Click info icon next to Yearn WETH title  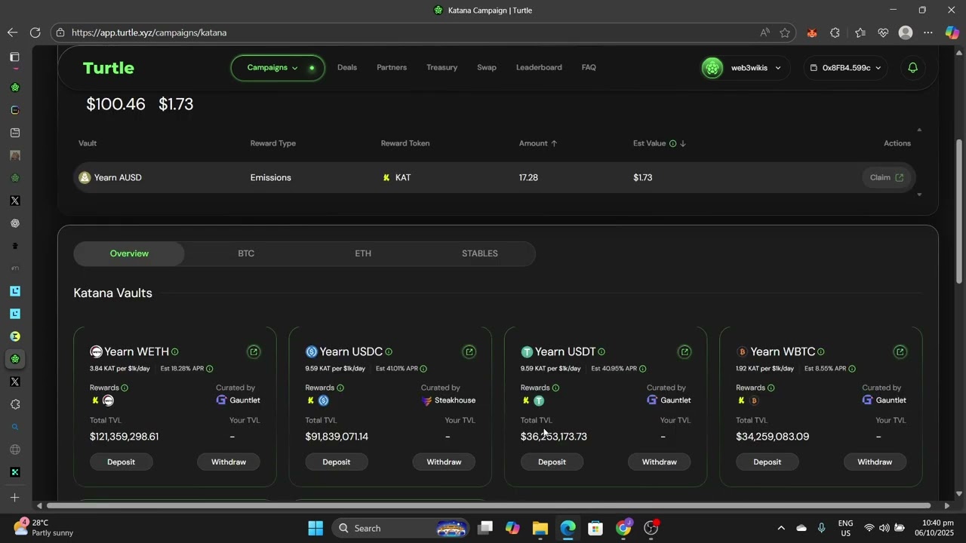[x=175, y=352]
